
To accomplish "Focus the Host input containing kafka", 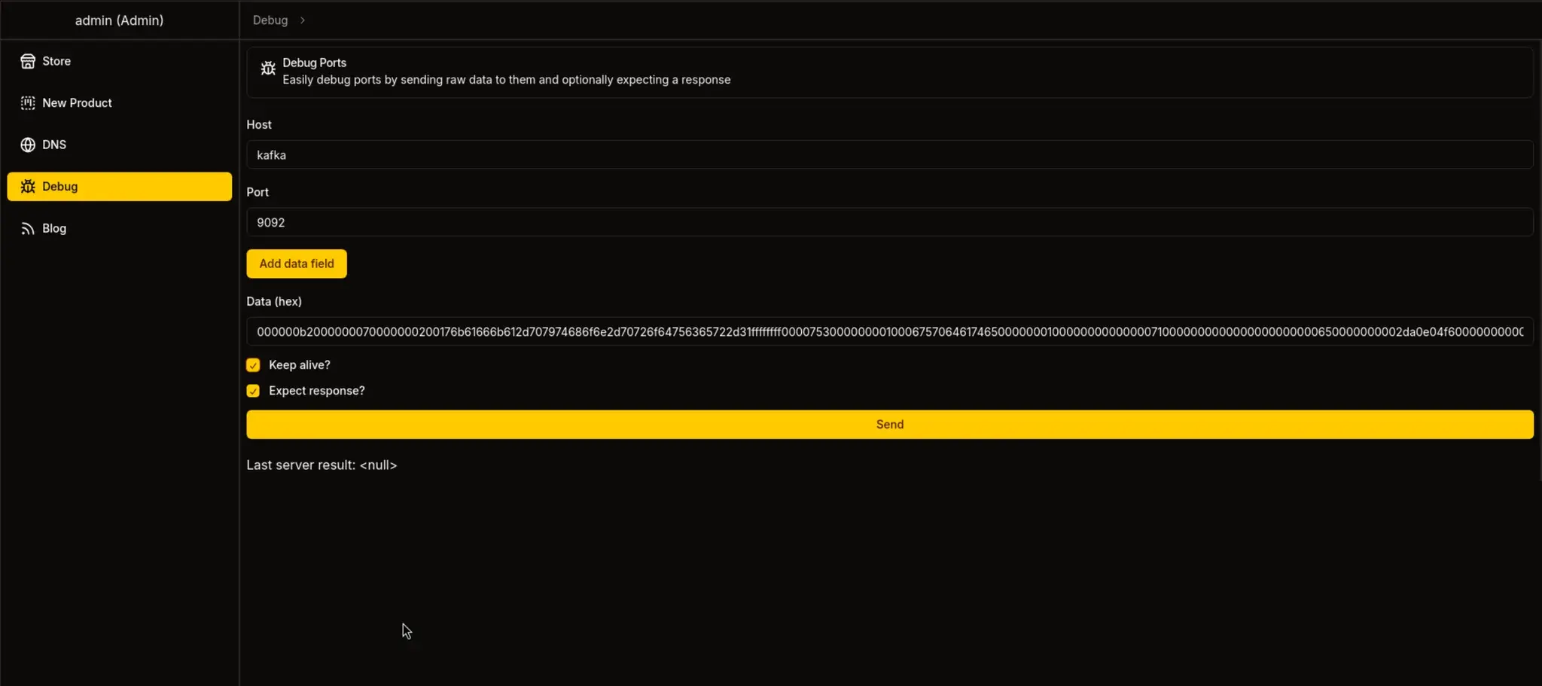I will click(889, 155).
